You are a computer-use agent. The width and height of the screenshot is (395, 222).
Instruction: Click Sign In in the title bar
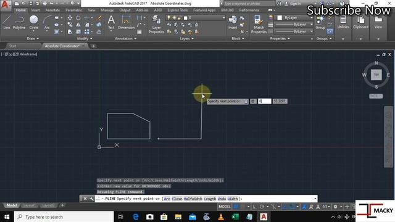[x=295, y=4]
